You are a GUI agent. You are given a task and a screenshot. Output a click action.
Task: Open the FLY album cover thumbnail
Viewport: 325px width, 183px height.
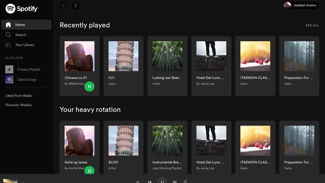123,56
